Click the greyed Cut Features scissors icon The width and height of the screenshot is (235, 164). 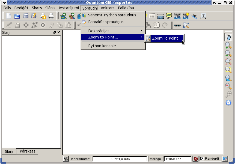coord(51,25)
